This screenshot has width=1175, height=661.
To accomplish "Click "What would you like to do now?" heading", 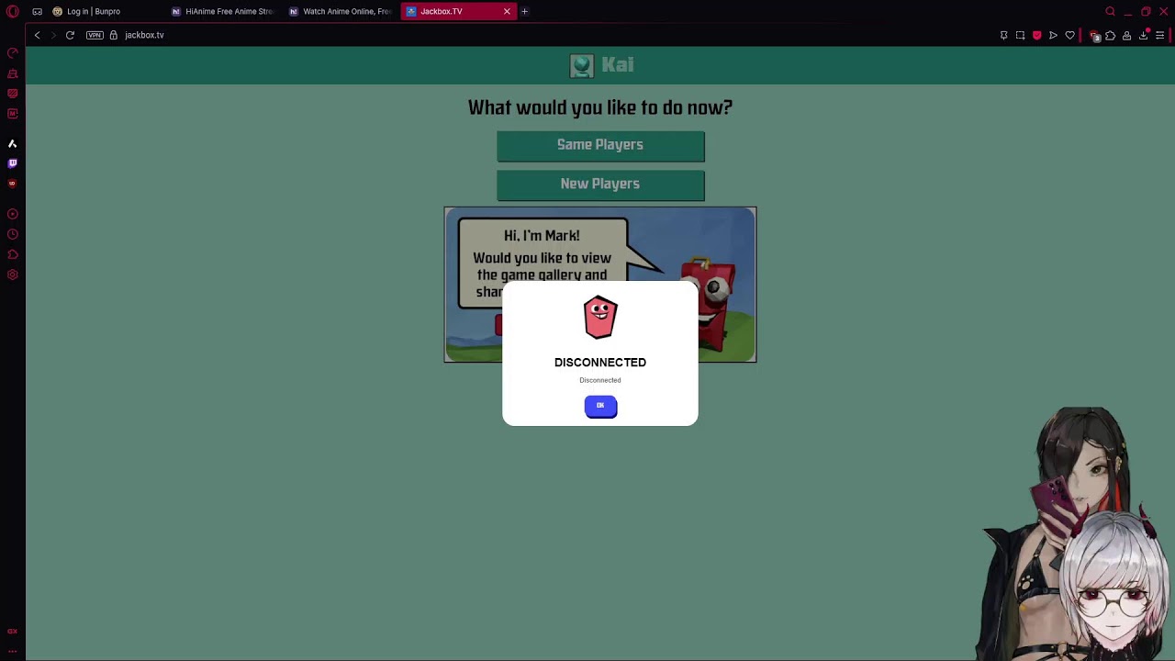I will 600,107.
